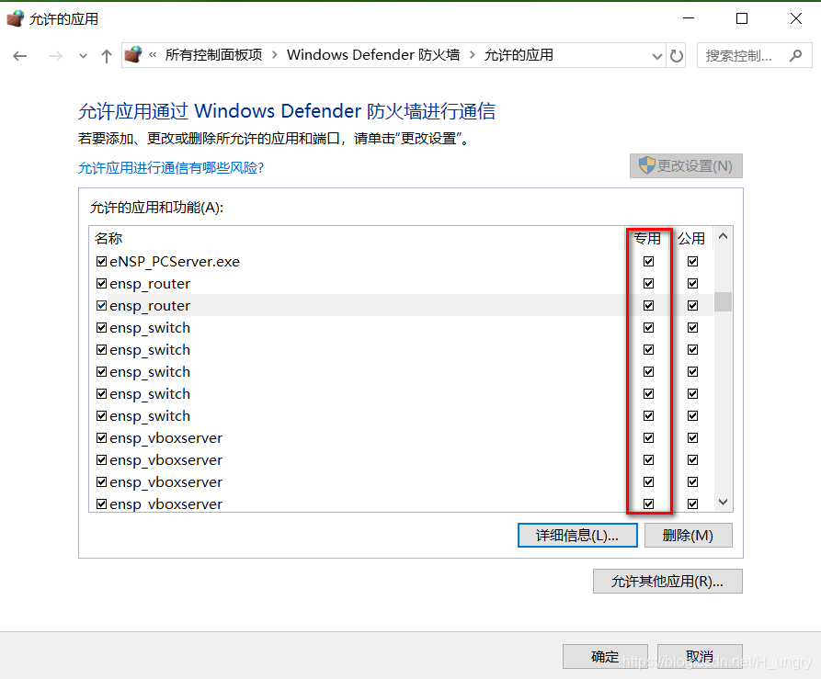Expand the address bar history dropdown

point(656,56)
